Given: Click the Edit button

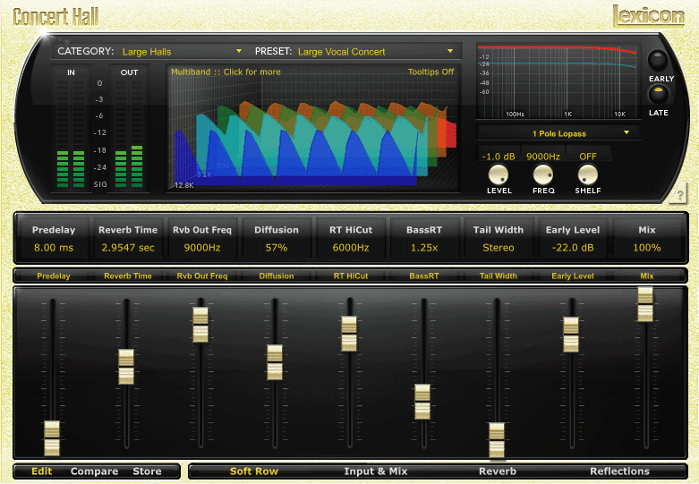Looking at the screenshot, I should (41, 471).
